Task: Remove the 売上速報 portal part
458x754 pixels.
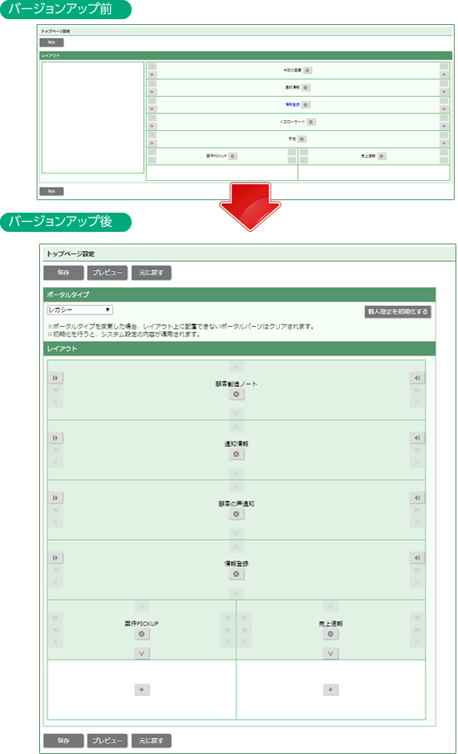Action: tap(331, 634)
